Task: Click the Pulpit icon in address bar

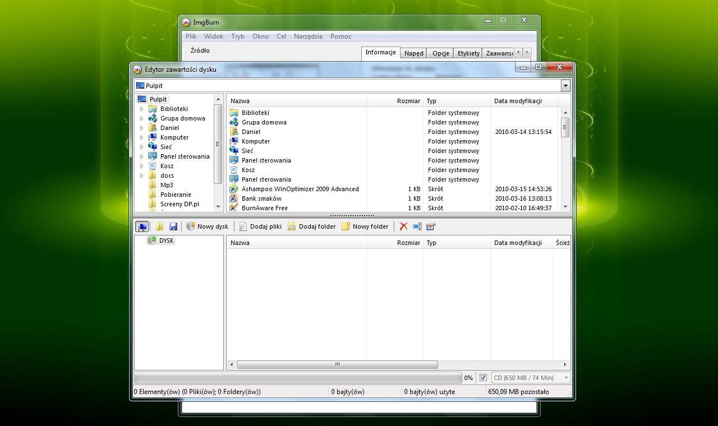Action: (140, 86)
